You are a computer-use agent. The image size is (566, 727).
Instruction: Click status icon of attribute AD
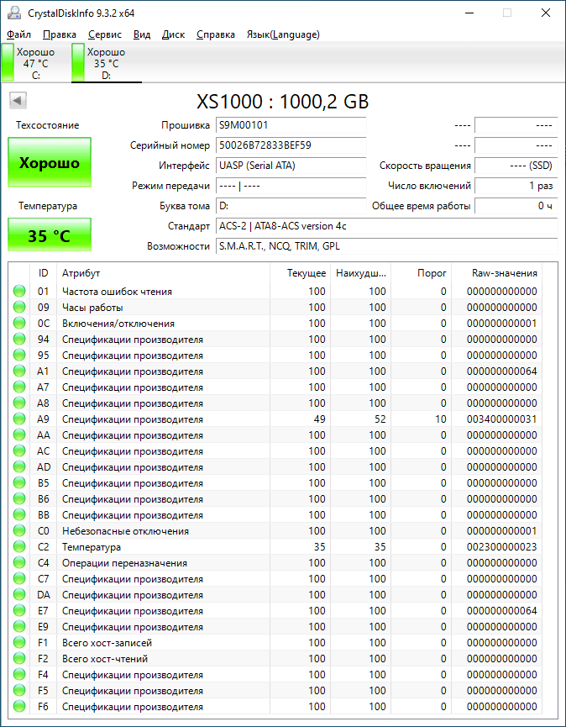click(19, 467)
